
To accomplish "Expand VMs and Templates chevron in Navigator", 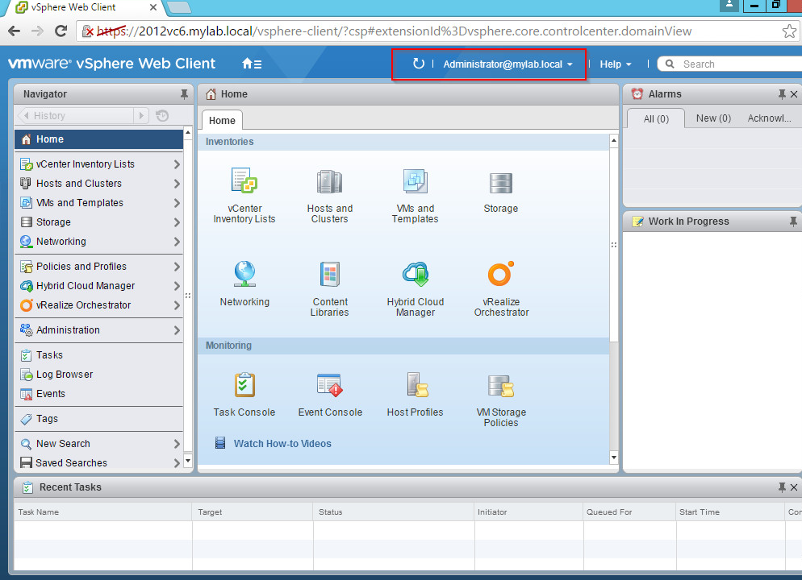I will click(177, 203).
